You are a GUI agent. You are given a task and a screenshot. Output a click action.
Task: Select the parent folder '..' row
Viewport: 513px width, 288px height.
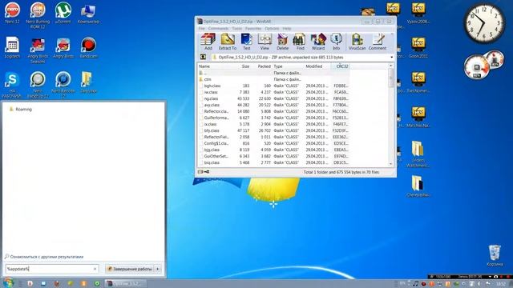274,73
